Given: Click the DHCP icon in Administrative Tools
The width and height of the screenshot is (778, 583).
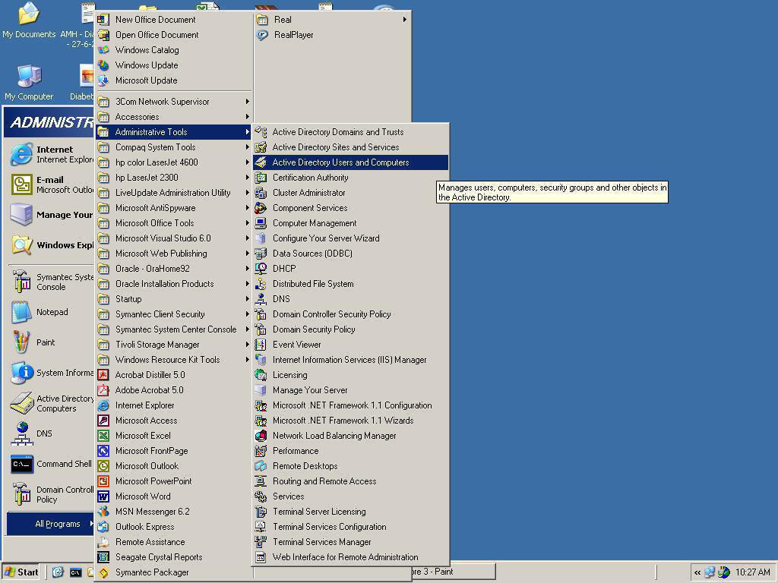Looking at the screenshot, I should [261, 269].
